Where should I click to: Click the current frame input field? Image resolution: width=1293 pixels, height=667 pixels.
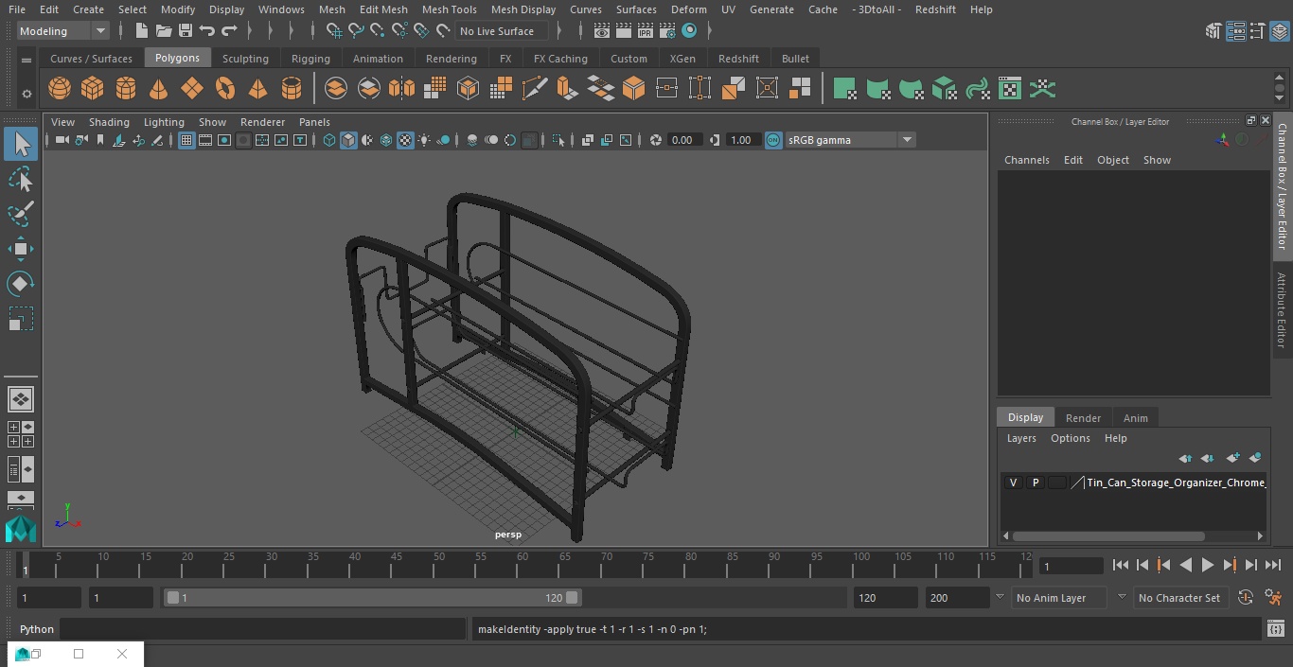pyautogui.click(x=1071, y=566)
